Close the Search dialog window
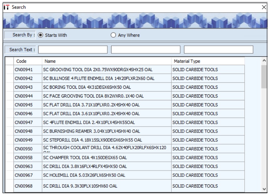This screenshot has width=270, height=195. (264, 7)
